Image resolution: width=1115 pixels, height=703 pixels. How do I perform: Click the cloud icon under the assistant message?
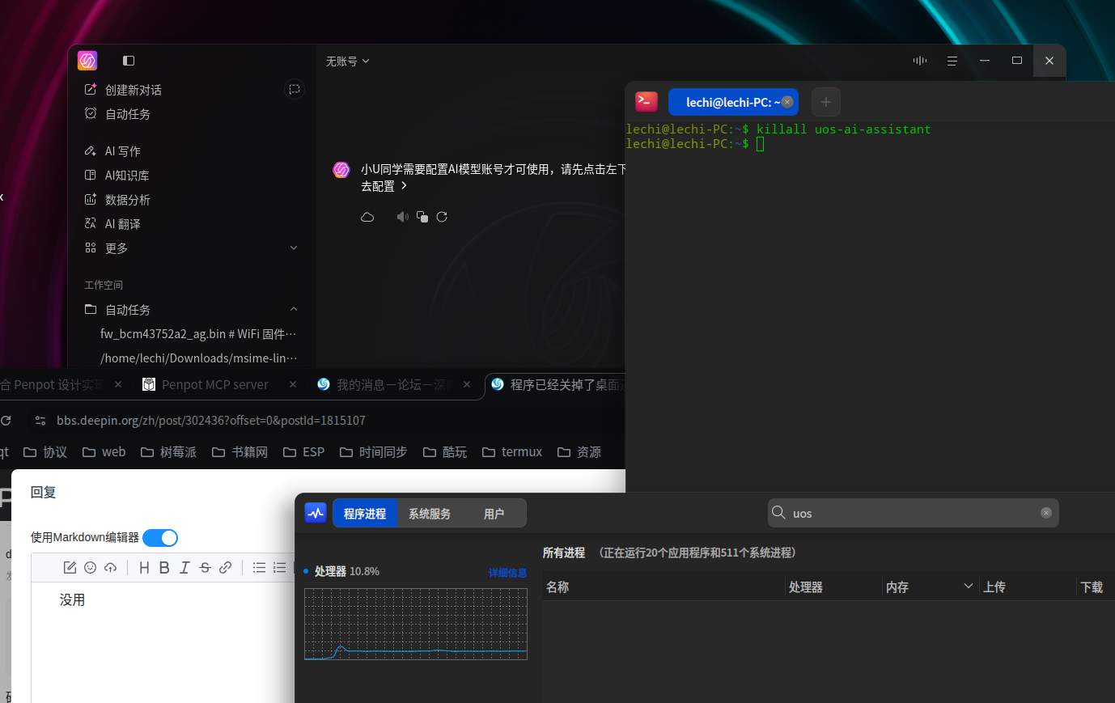(367, 217)
